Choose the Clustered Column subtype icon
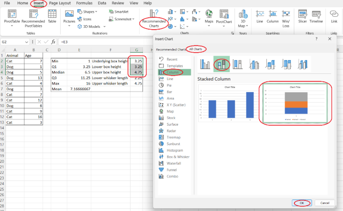343x211 pixels. click(x=205, y=65)
